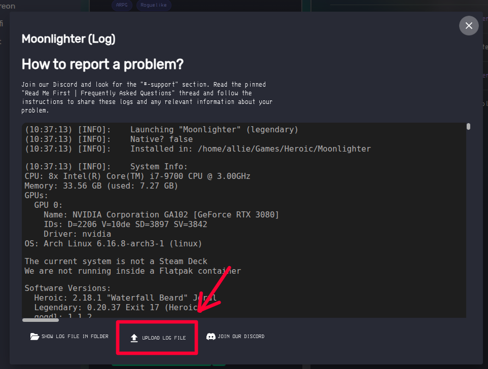Click 'The current system is not a Steam Deck'
This screenshot has height=369, width=488.
[116, 262]
